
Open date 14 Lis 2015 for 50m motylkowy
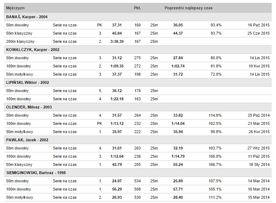(x=260, y=74)
